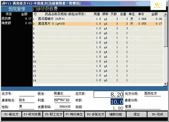Click the 科室 field showing 妇产科门诊
169x122 pixels.
[62, 100]
